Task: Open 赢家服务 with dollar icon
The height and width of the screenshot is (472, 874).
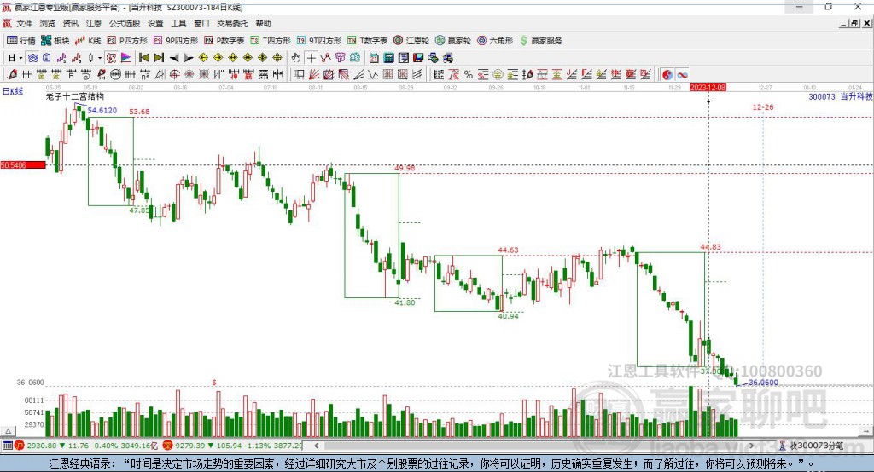Action: pos(541,41)
